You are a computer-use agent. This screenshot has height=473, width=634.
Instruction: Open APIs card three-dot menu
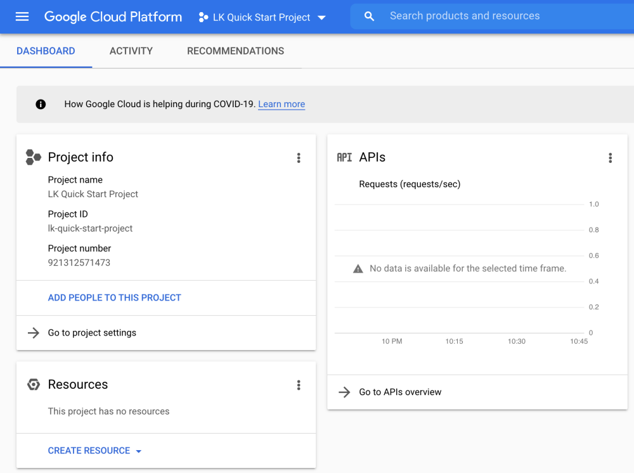coord(610,158)
